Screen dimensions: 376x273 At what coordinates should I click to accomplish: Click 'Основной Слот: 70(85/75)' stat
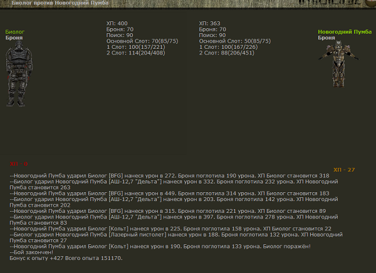pos(141,40)
